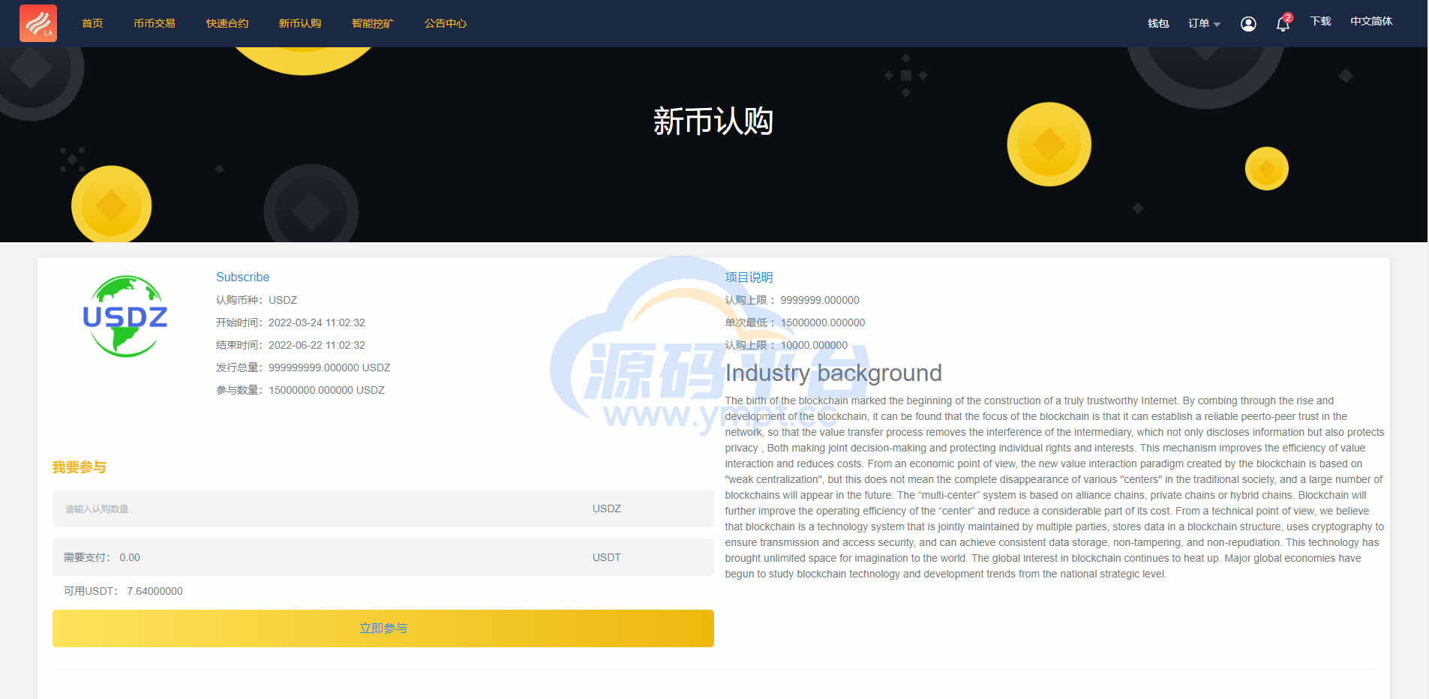Click 认购上限 9999999.000000 text

point(792,300)
